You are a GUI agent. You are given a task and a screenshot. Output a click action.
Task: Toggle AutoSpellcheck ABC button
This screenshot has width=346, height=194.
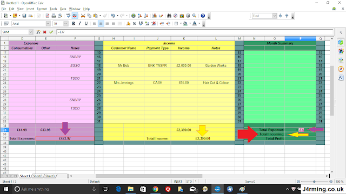click(75, 16)
